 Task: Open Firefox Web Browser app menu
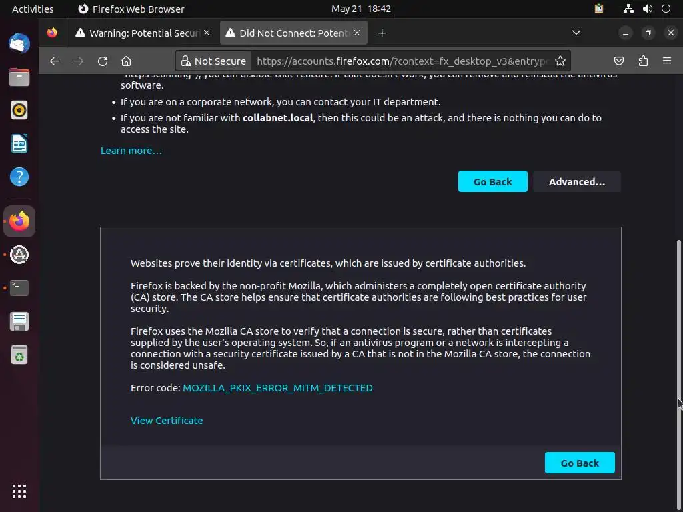131,9
